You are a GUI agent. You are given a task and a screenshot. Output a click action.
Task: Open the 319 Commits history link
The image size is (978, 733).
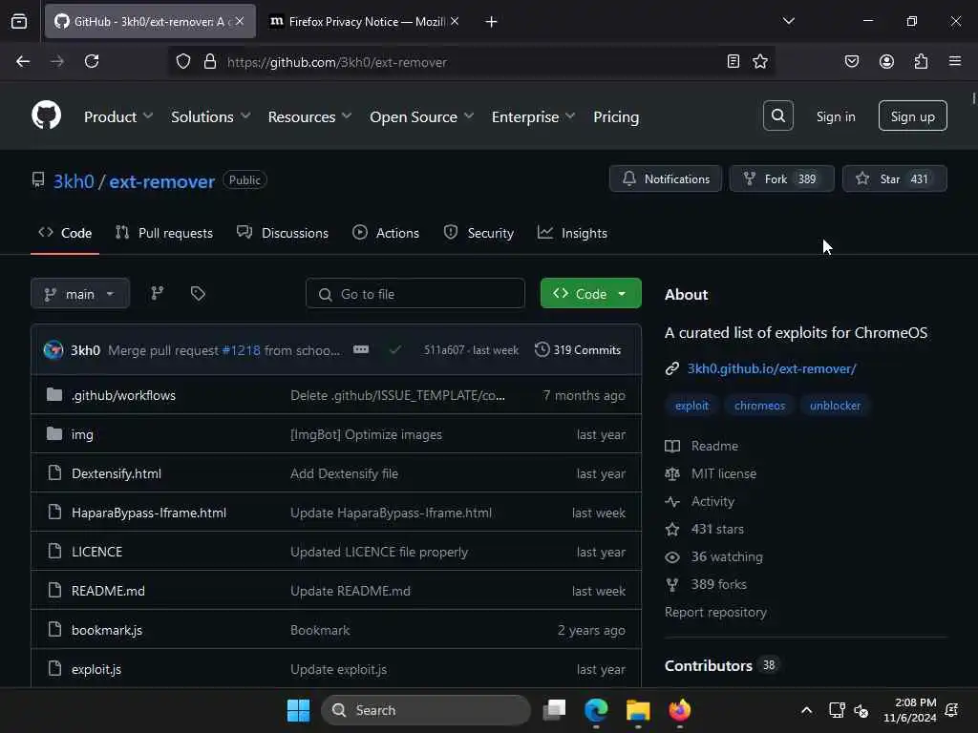pyautogui.click(x=578, y=349)
